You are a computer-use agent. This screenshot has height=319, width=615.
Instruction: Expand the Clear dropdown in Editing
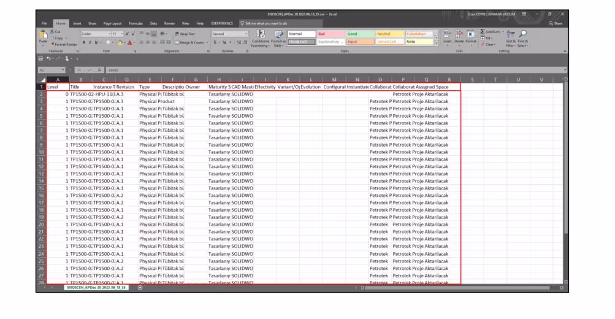click(x=495, y=45)
